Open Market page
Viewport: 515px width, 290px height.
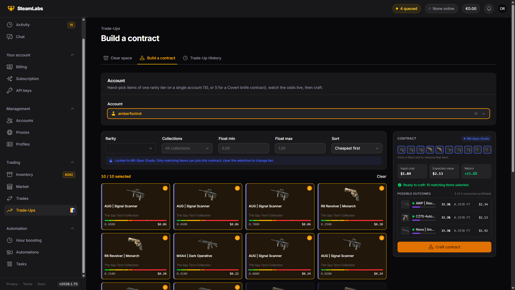click(41, 187)
